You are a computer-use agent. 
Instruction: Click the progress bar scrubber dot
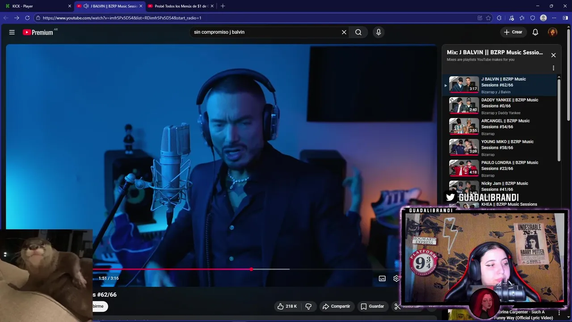click(252, 269)
